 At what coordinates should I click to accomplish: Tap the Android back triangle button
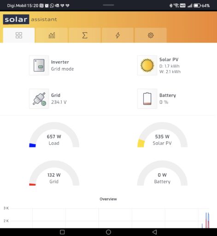(155, 232)
